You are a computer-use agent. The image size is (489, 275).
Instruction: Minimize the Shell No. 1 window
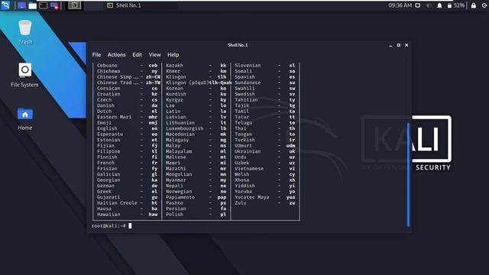390,45
